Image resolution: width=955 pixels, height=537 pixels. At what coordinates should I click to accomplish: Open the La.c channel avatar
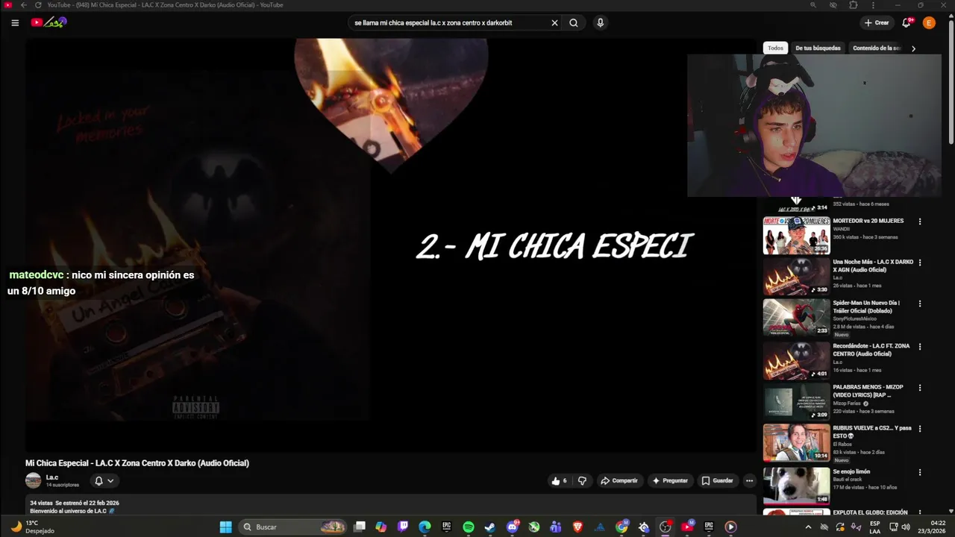pyautogui.click(x=33, y=481)
